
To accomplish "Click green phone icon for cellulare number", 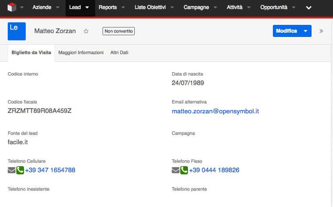I will [x=20, y=170].
